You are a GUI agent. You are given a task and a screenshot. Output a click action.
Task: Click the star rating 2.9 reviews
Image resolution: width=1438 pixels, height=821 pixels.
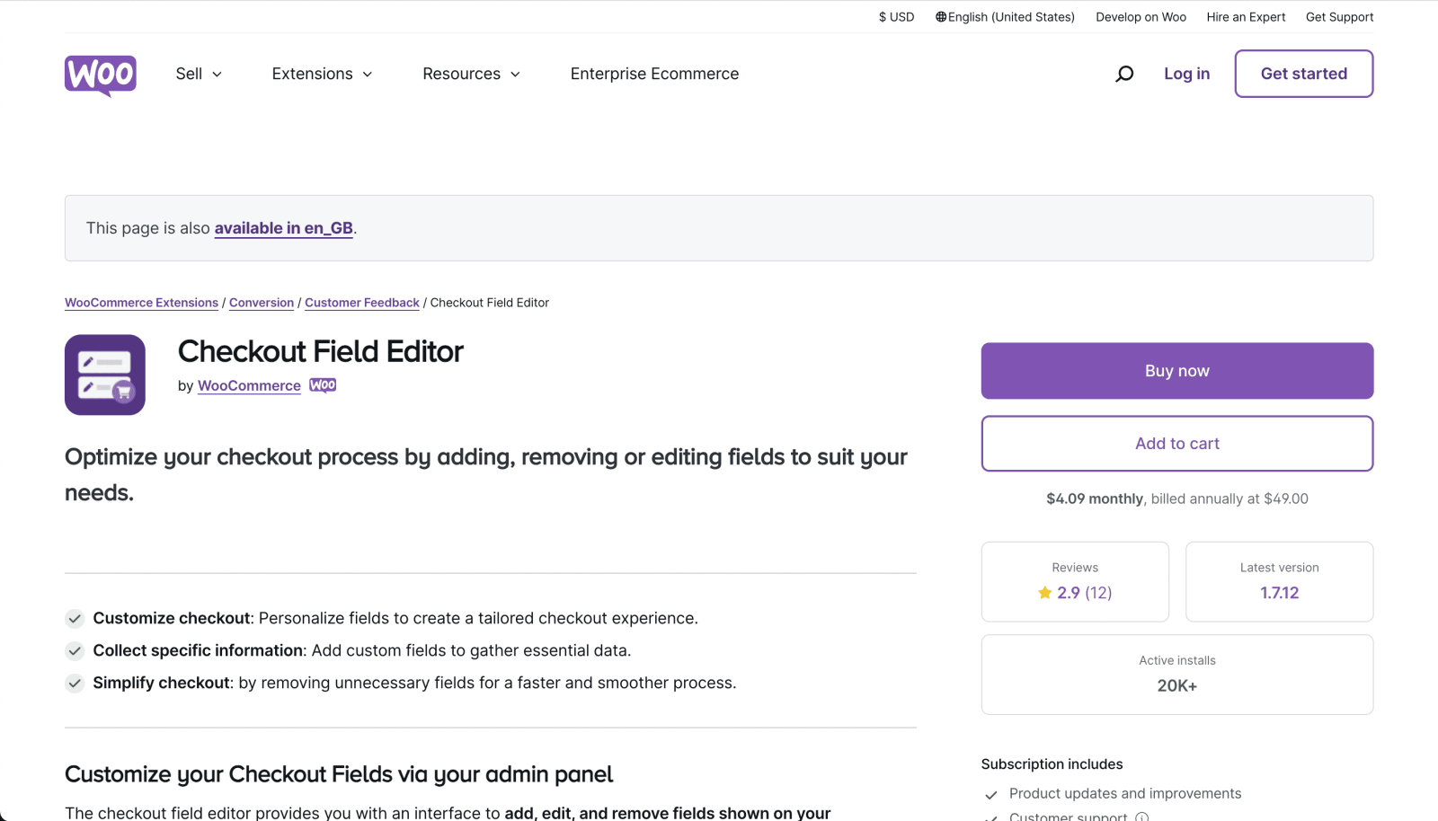point(1075,593)
